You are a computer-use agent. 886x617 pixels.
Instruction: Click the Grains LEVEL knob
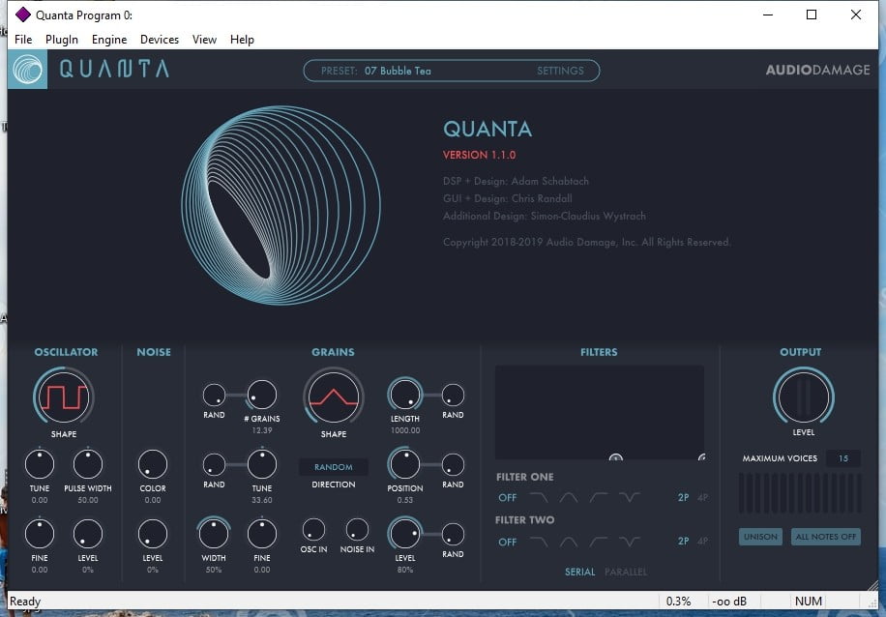point(405,534)
